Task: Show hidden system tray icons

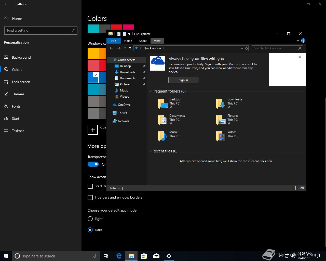Action: [281, 256]
